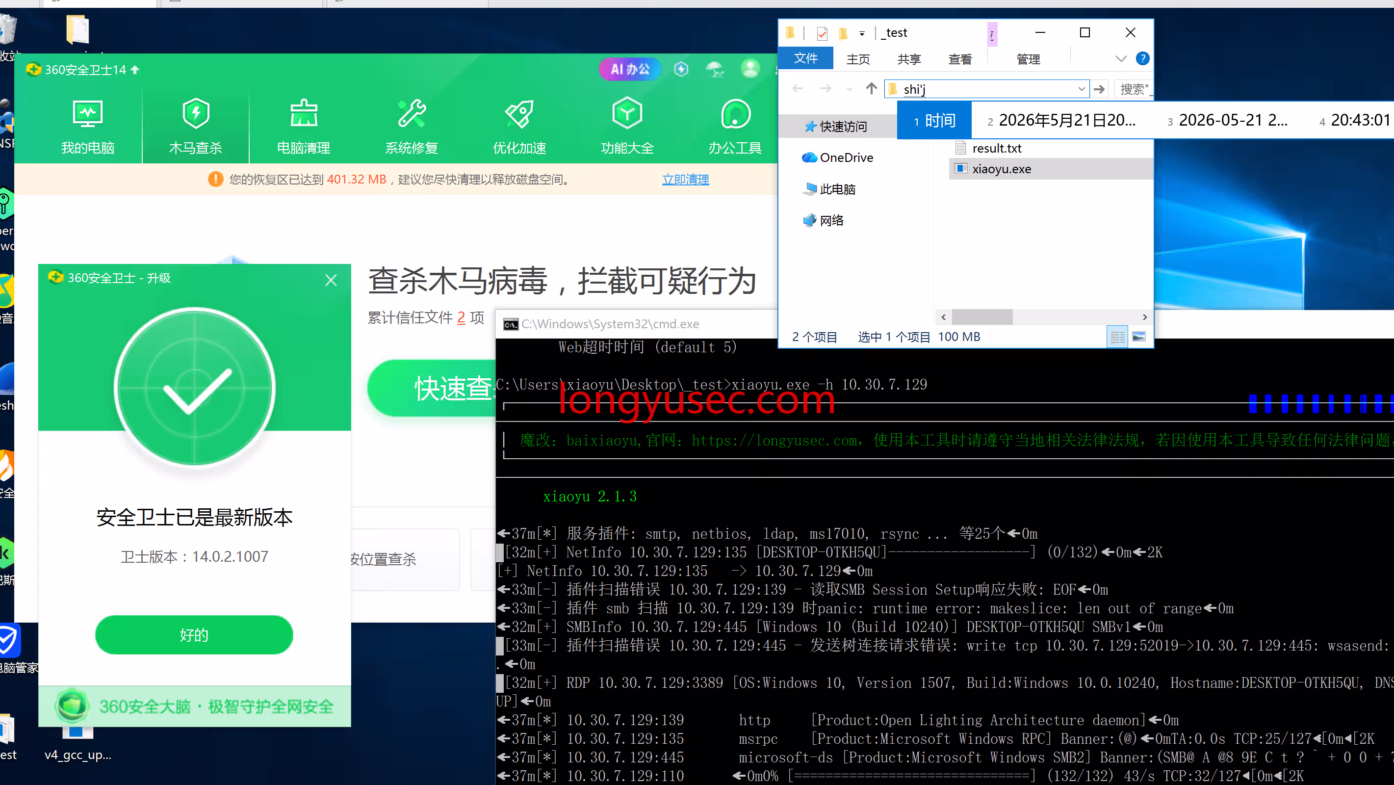The image size is (1394, 785).
Task: Open the user avatar icon in 360
Action: (x=750, y=69)
